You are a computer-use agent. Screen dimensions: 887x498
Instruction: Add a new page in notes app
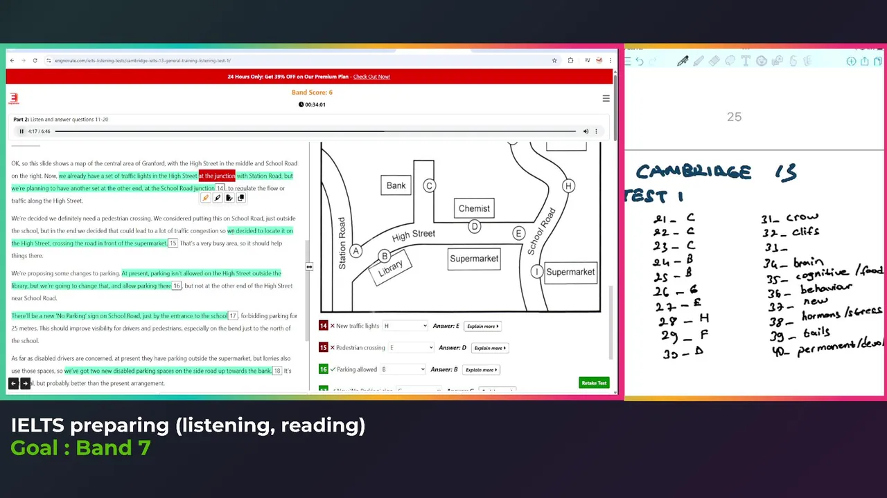coord(851,62)
